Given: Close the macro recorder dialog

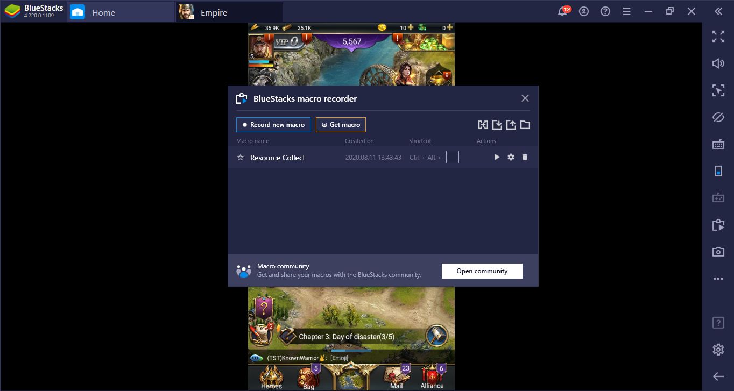Looking at the screenshot, I should (x=525, y=98).
